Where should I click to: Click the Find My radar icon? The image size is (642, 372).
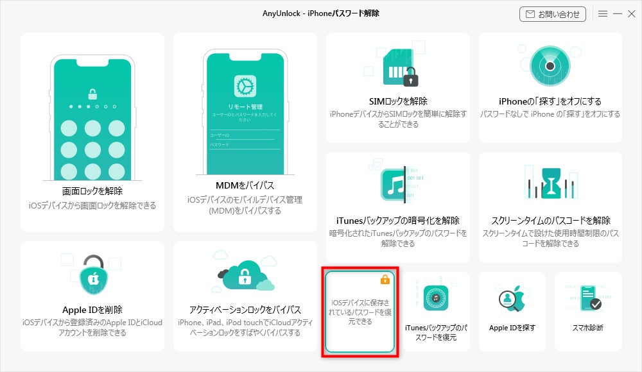pyautogui.click(x=550, y=66)
